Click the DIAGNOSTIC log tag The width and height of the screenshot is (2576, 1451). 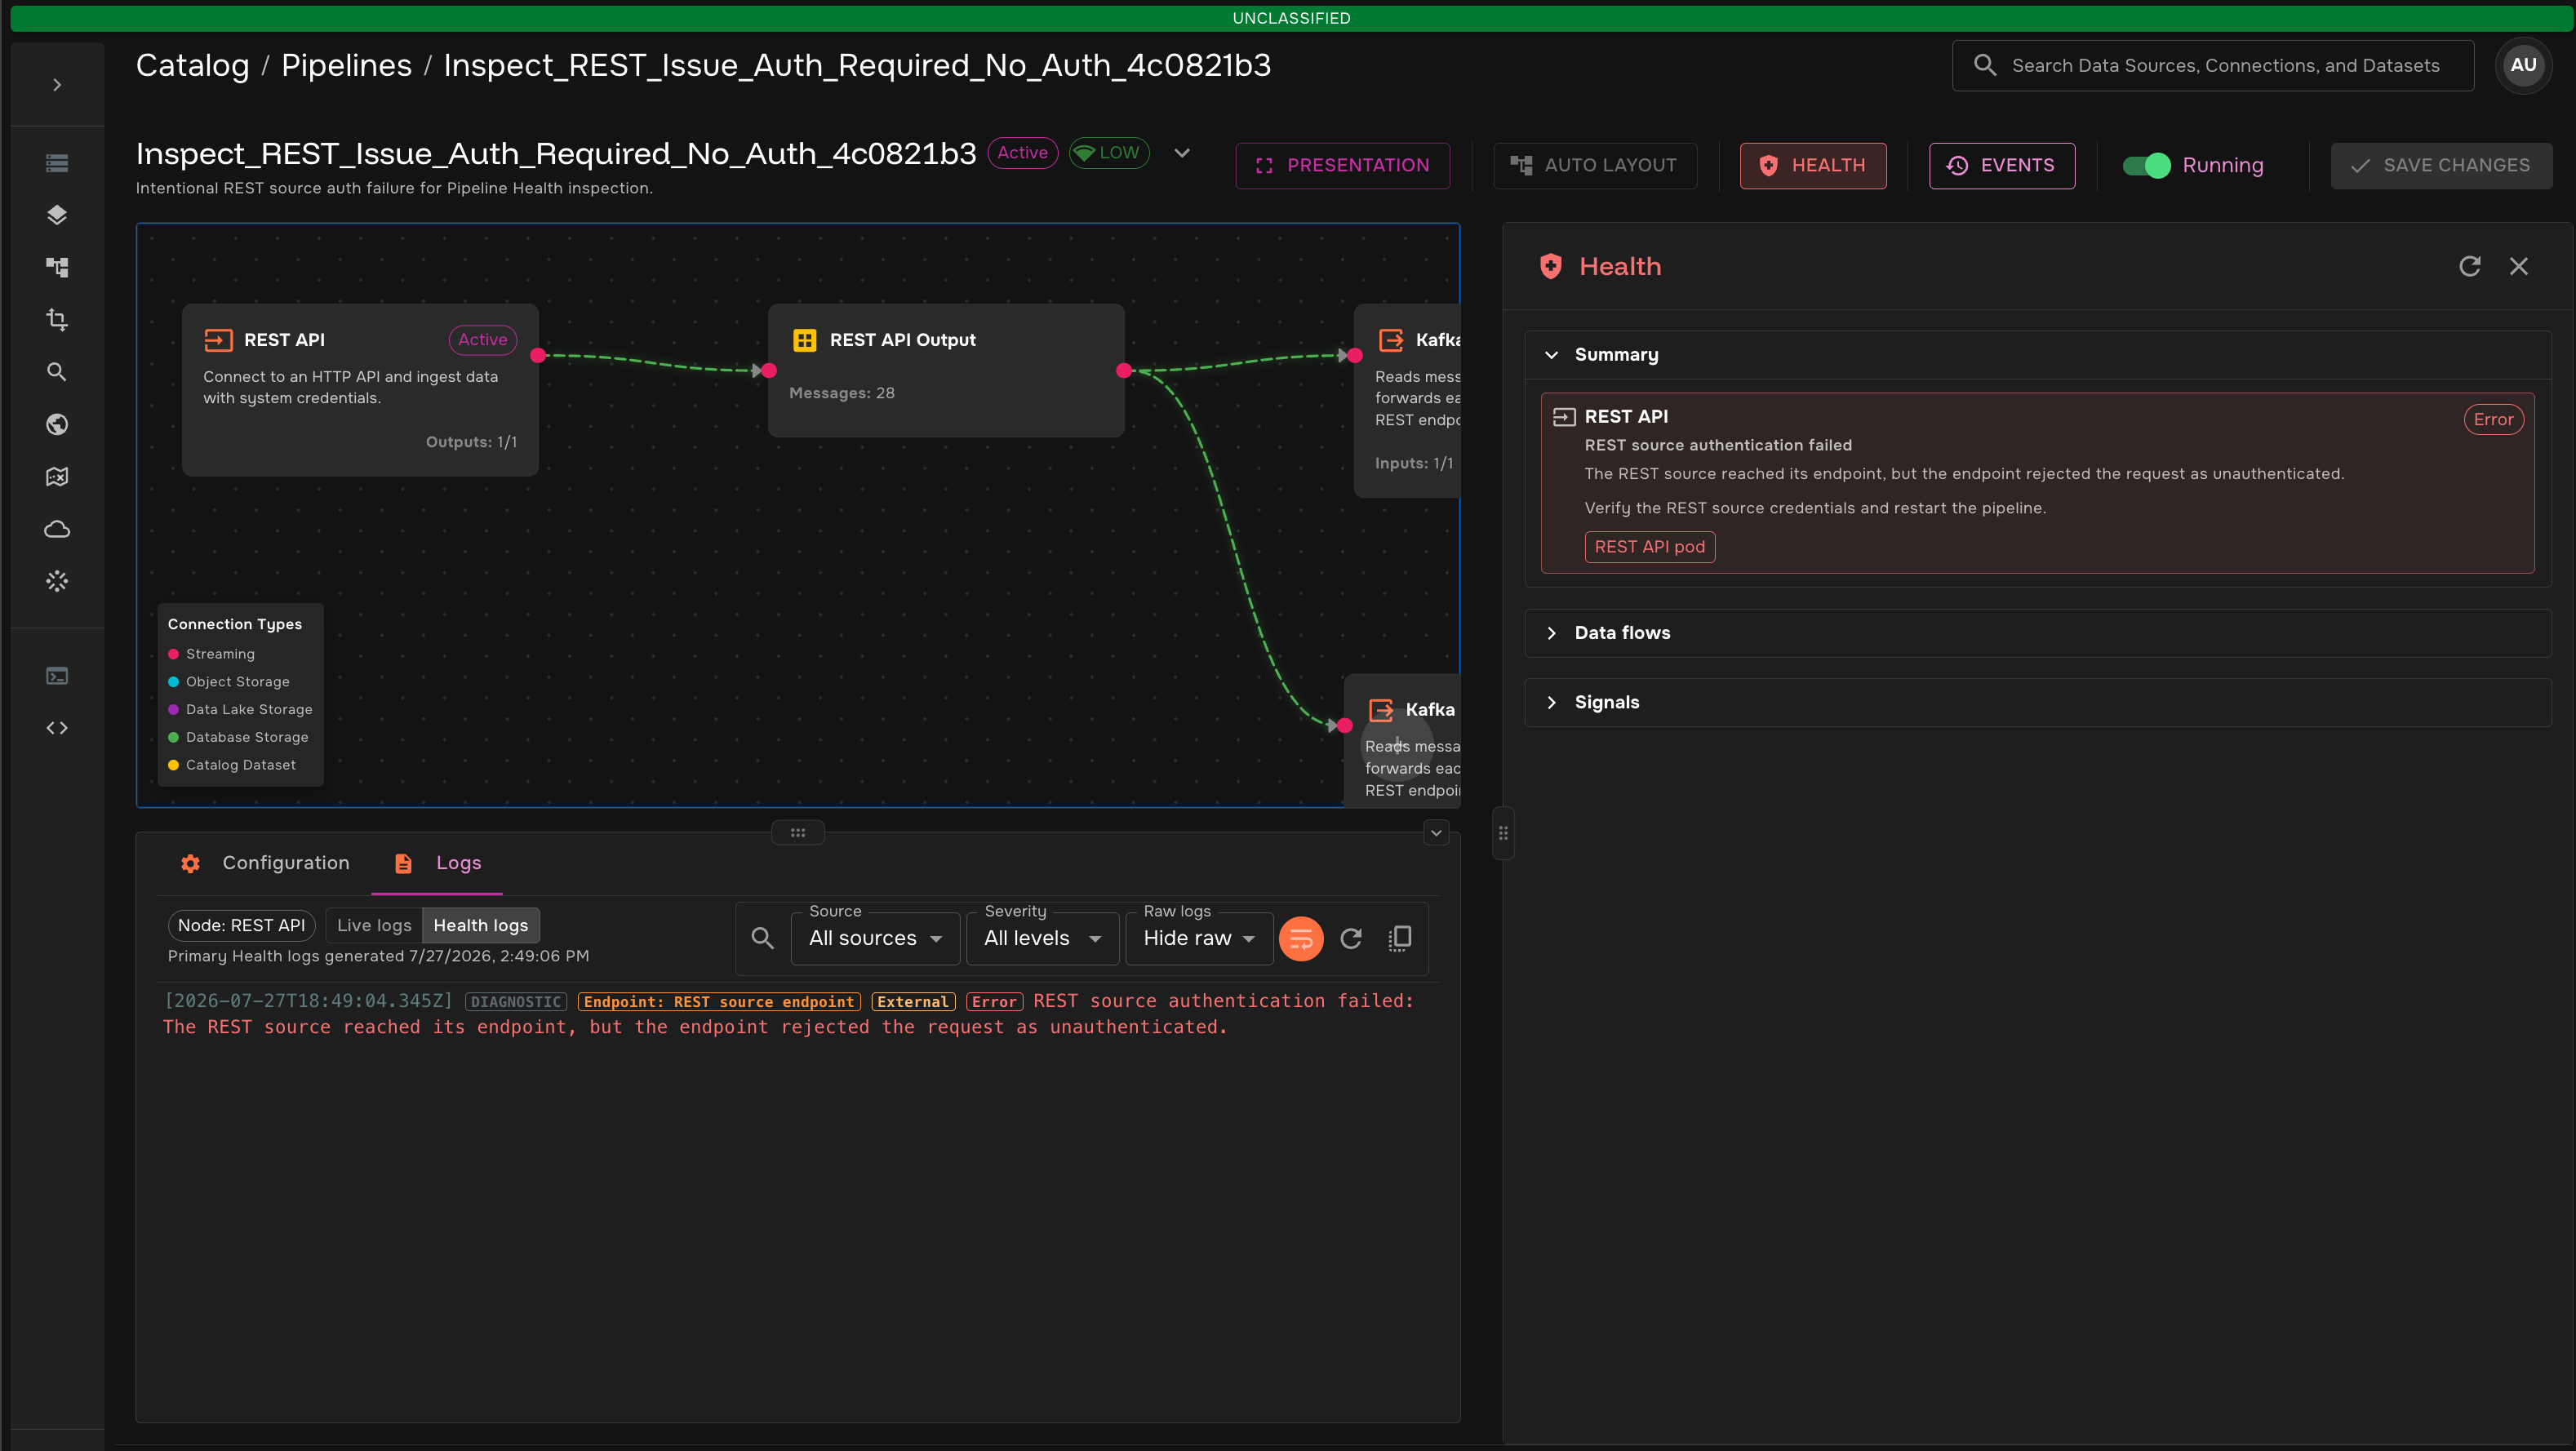click(516, 1002)
